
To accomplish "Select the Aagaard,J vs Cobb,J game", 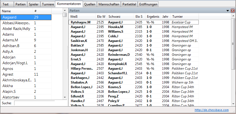I will pos(134,36).
